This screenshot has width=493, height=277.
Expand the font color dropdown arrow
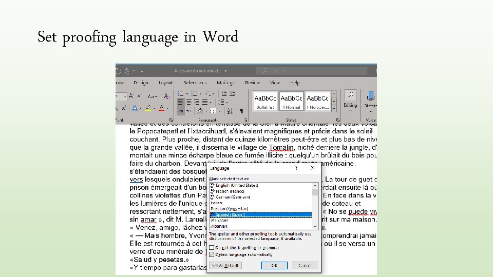(x=168, y=108)
